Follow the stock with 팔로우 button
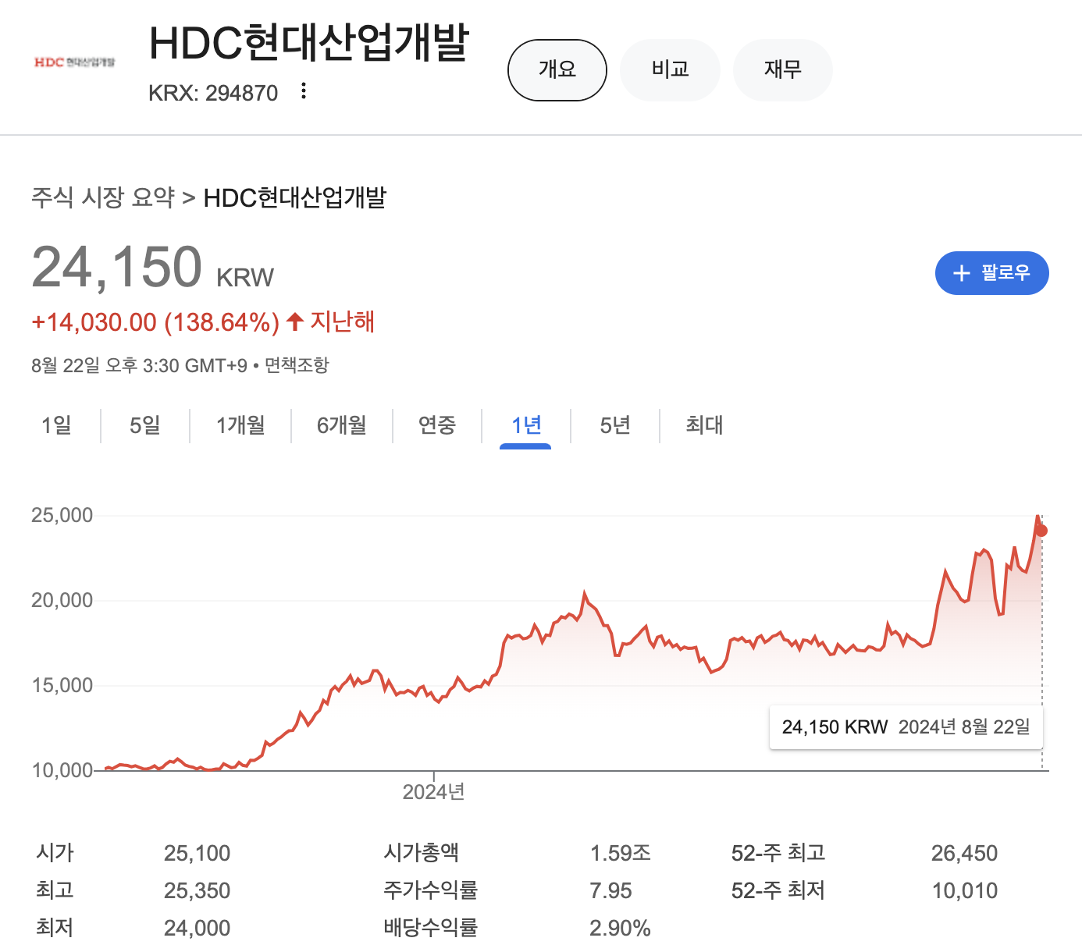This screenshot has width=1082, height=952. (x=992, y=273)
